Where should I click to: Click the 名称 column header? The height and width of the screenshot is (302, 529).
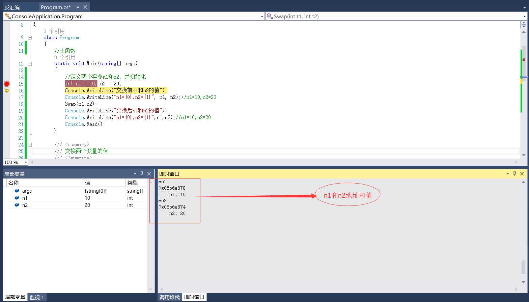click(45, 183)
